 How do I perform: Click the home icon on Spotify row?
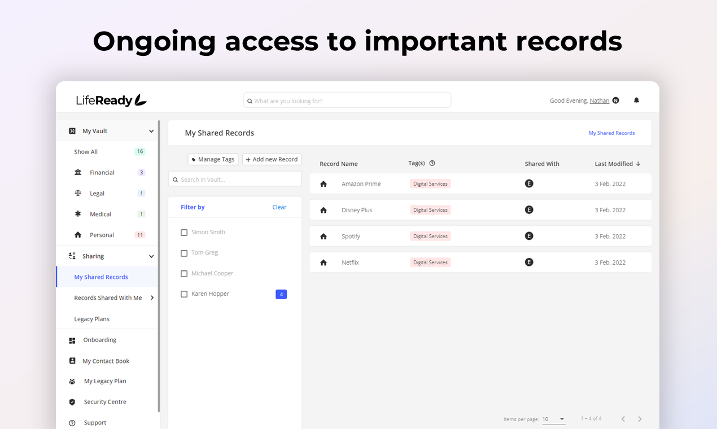pos(323,237)
